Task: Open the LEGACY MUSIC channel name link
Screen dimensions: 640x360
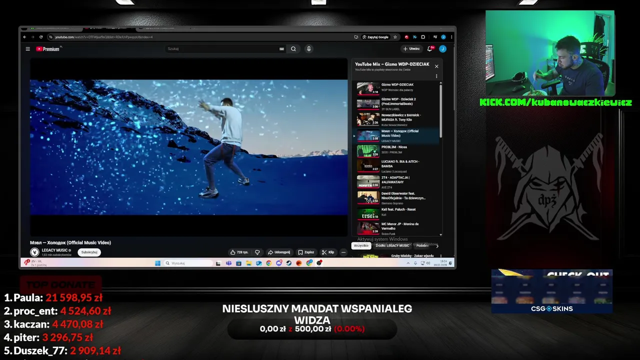Action: tap(54, 250)
